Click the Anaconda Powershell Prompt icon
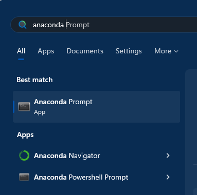The height and width of the screenshot is (195, 197). click(24, 177)
